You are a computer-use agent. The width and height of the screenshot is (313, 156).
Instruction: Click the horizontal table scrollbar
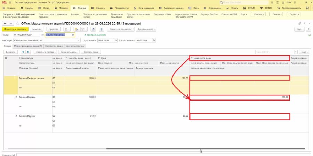pos(206,149)
